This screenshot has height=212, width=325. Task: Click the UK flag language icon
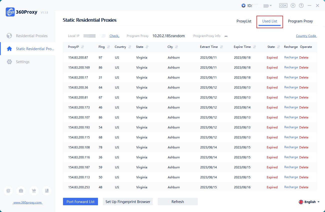pyautogui.click(x=301, y=202)
